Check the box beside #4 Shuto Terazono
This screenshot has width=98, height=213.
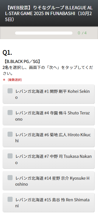pyautogui.click(x=10, y=112)
